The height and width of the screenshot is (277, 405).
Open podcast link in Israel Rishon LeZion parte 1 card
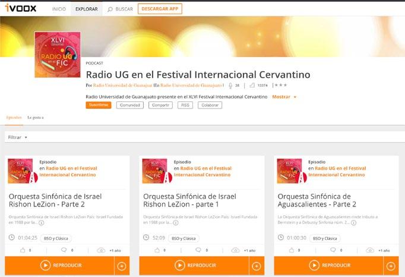tap(202, 171)
